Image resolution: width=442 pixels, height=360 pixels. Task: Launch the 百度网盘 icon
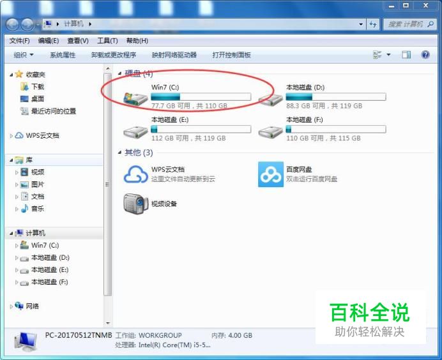click(271, 174)
